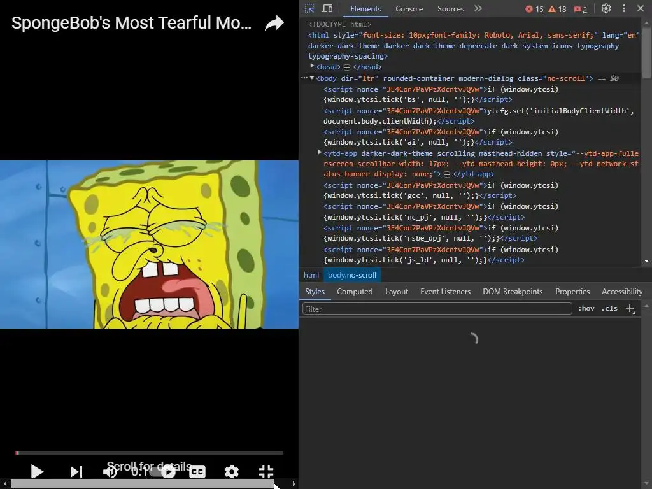This screenshot has height=489, width=652.
Task: Expand the ytd-app element
Action: (x=320, y=153)
